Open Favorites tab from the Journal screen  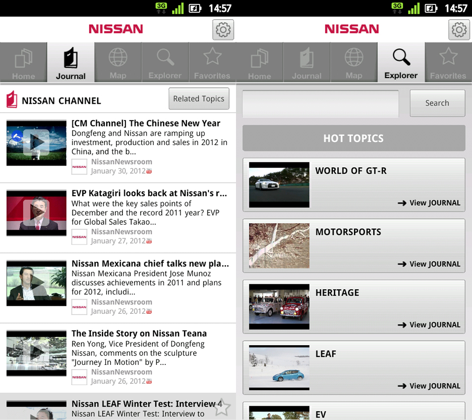coord(212,62)
